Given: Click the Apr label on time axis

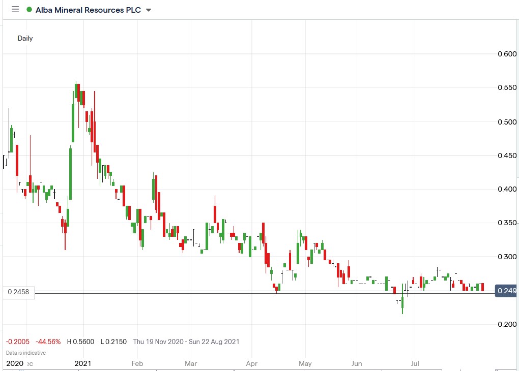Looking at the screenshot, I should (251, 363).
